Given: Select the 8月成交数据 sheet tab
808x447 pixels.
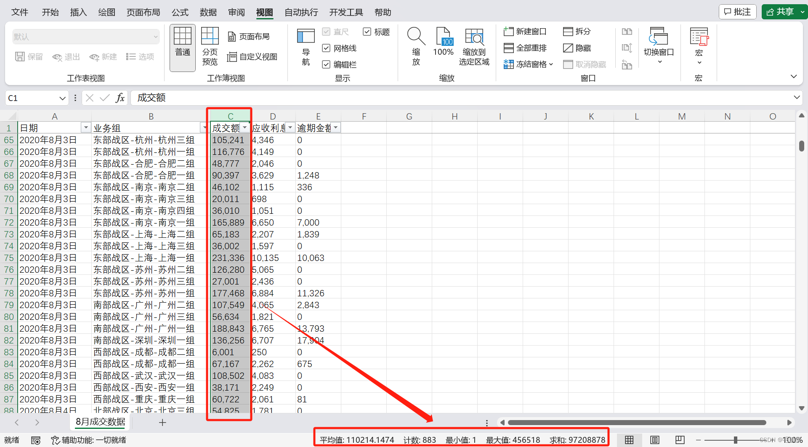Looking at the screenshot, I should coord(100,422).
